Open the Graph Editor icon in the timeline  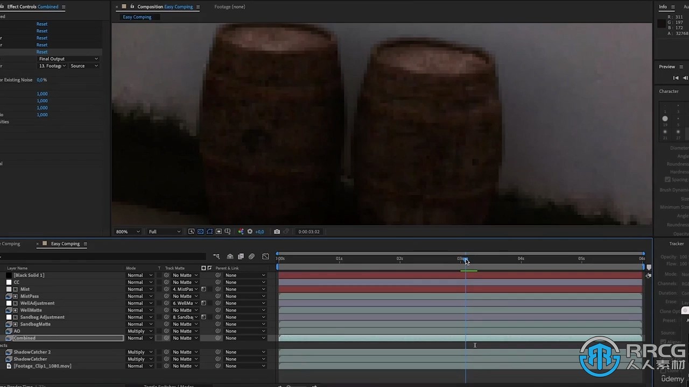[x=265, y=256]
